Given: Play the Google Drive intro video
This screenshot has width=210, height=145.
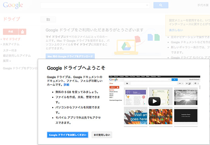Looking at the screenshot, I should (155, 101).
